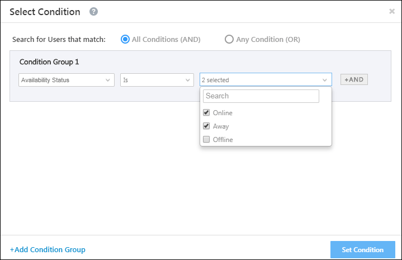Click the Online option label
The height and width of the screenshot is (260, 402).
coord(223,113)
